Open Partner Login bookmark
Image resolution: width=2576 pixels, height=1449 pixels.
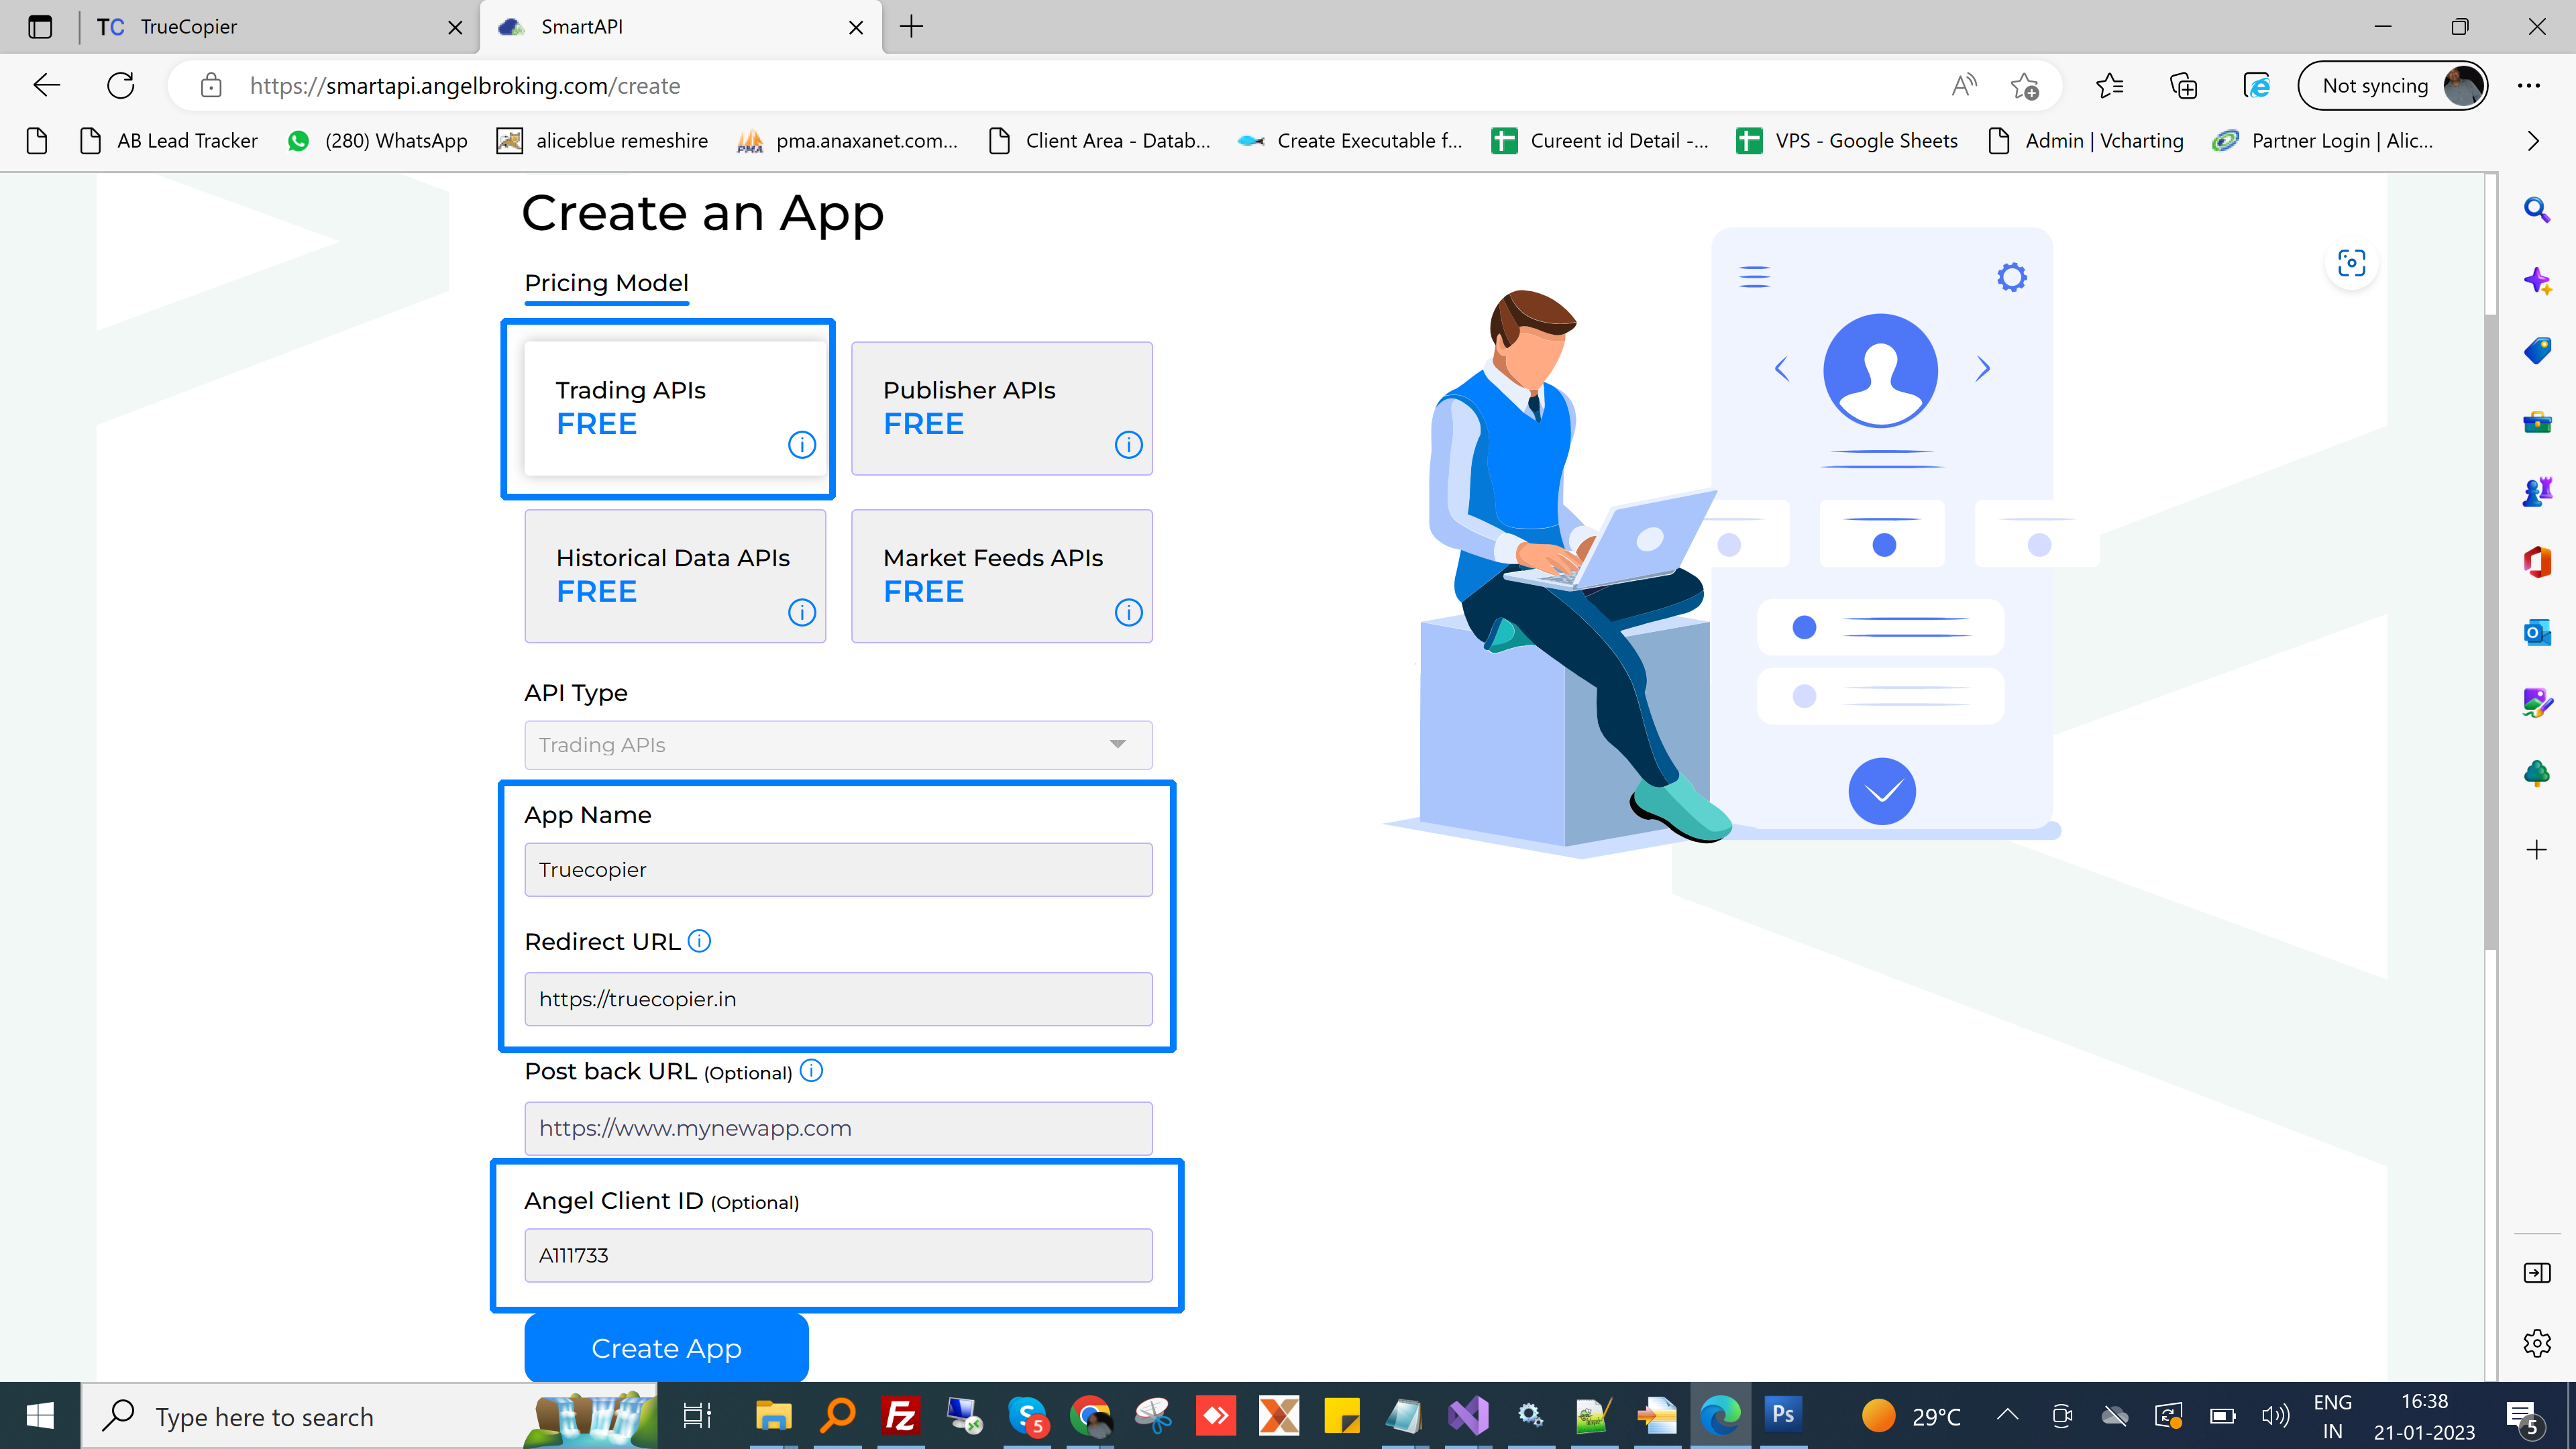click(x=2322, y=141)
